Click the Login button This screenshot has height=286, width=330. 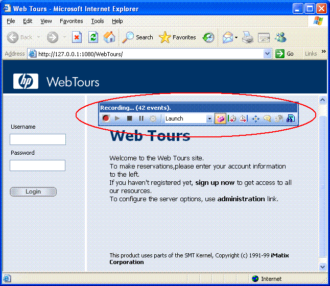(33, 192)
